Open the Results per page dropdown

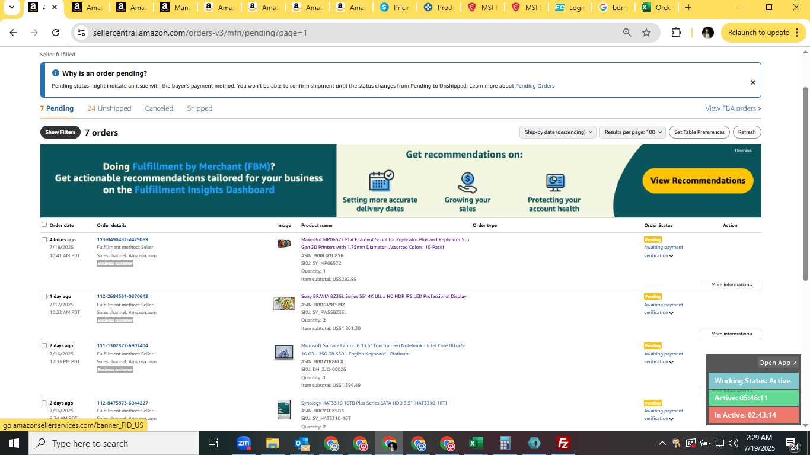coord(633,132)
